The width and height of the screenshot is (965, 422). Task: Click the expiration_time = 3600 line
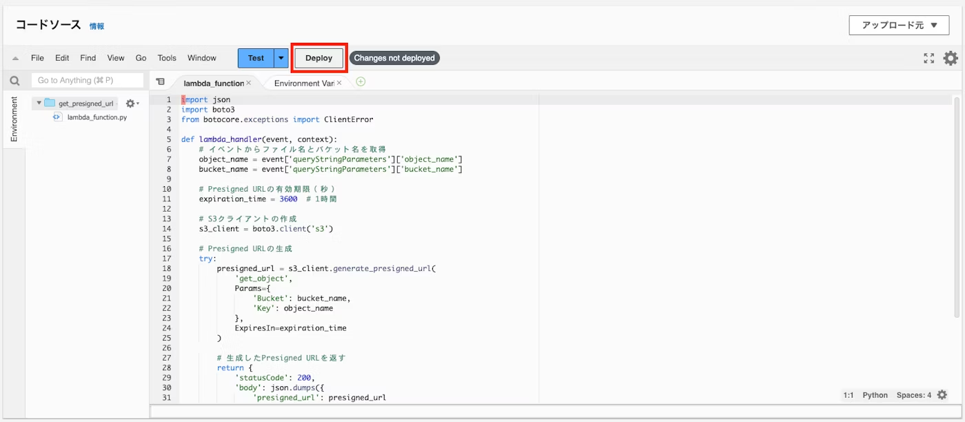point(267,199)
